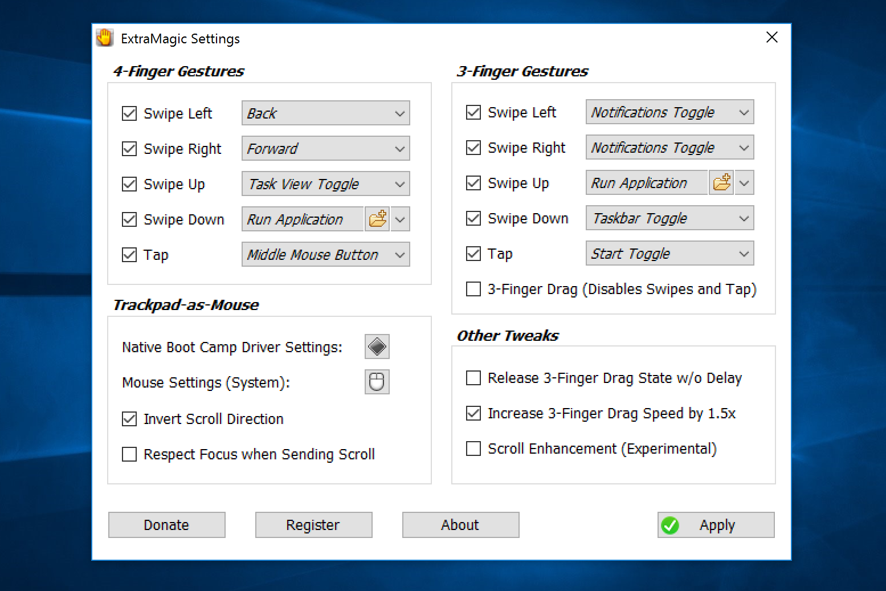
Task: Uncheck 4-finger Swipe Left checkbox
Action: tap(129, 113)
